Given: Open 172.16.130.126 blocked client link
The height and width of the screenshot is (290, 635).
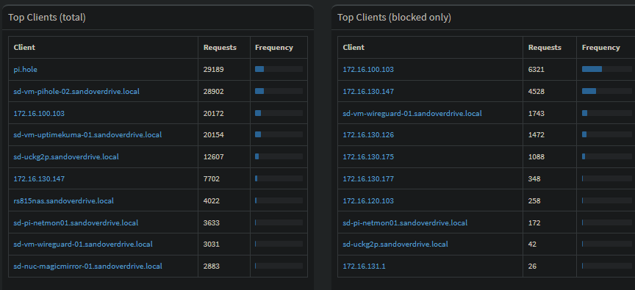Looking at the screenshot, I should tap(368, 134).
